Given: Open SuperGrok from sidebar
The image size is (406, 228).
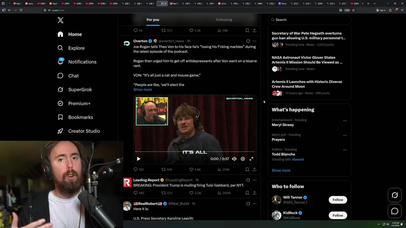Looking at the screenshot, I should point(75,90).
